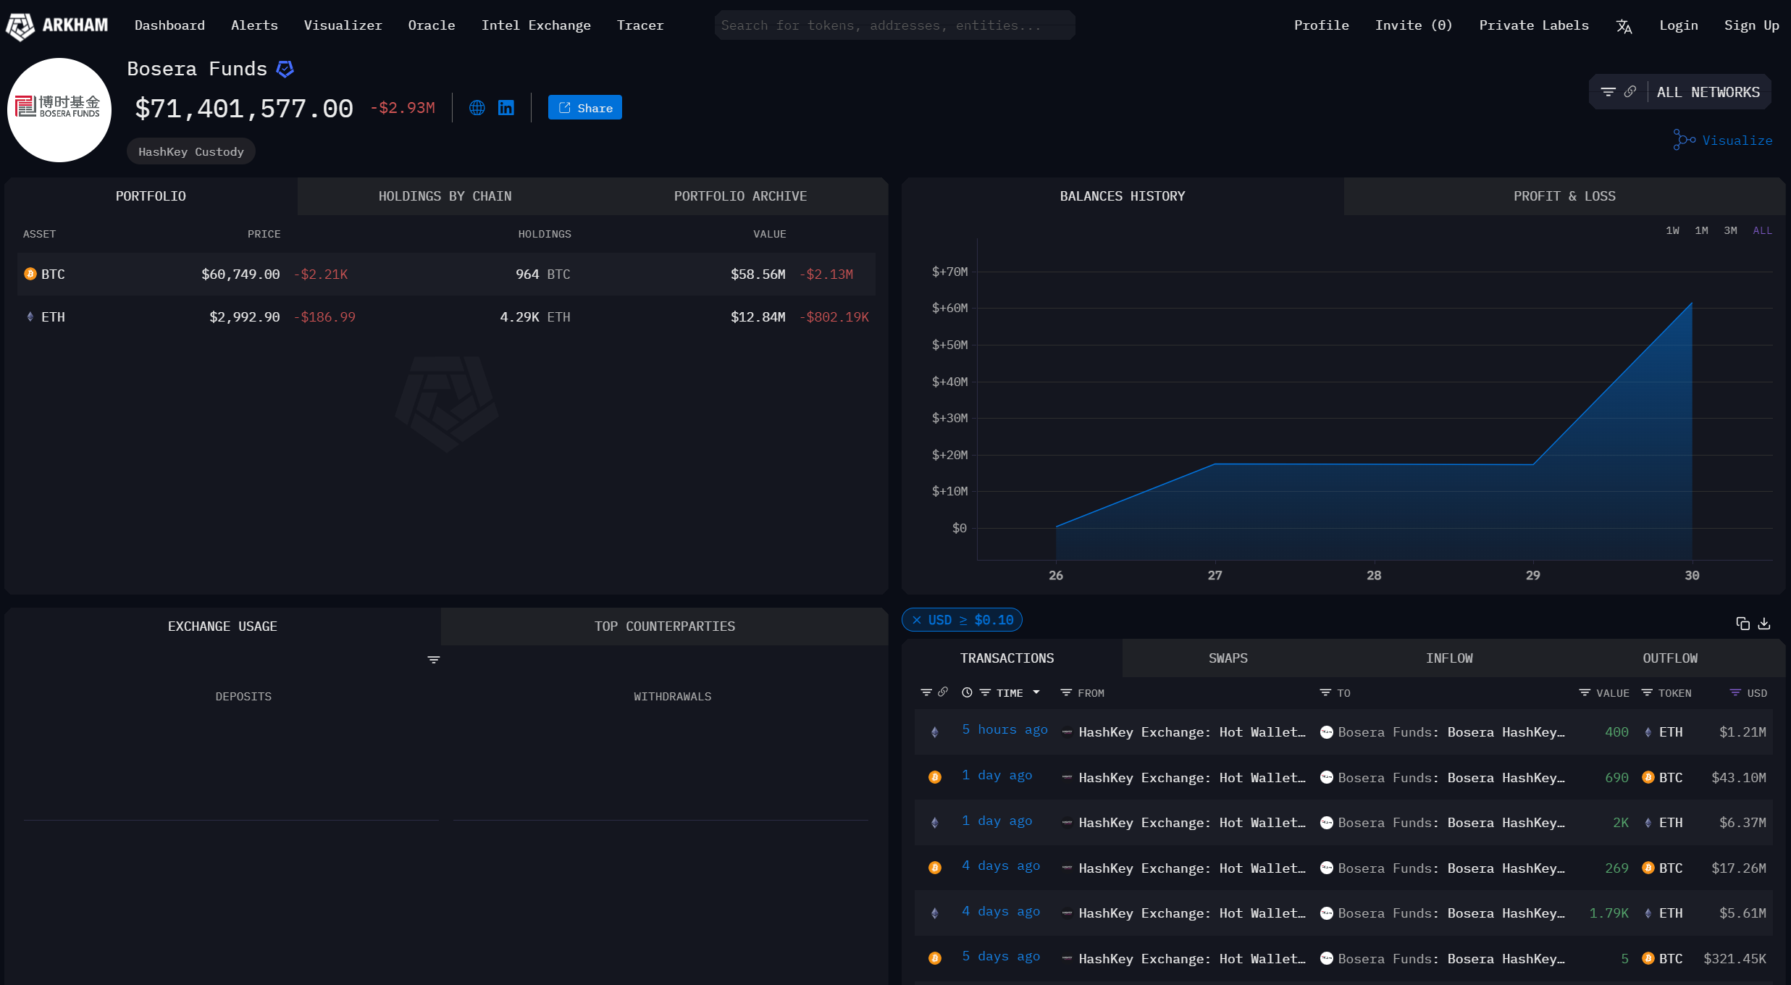Open the exchange usage filter icon
Viewport: 1791px width, 985px height.
pyautogui.click(x=433, y=660)
